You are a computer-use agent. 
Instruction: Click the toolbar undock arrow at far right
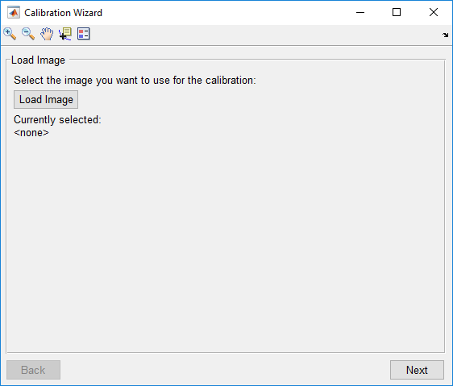pos(445,35)
